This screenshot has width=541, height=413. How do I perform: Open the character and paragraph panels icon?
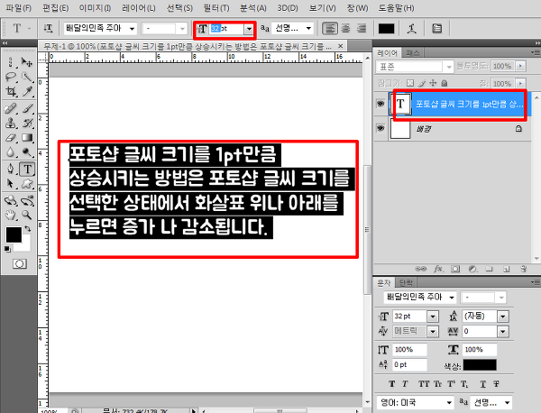[436, 28]
